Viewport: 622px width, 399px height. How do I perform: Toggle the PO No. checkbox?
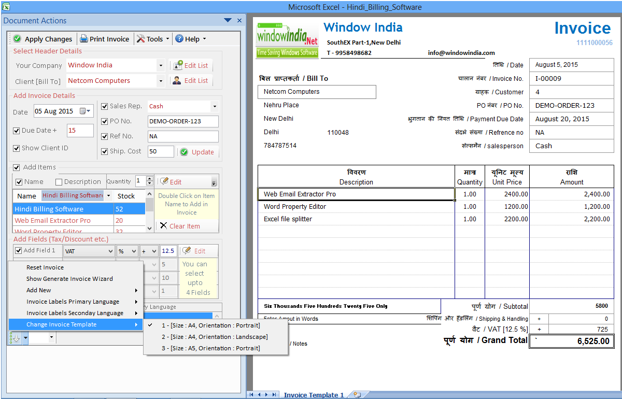click(x=105, y=121)
